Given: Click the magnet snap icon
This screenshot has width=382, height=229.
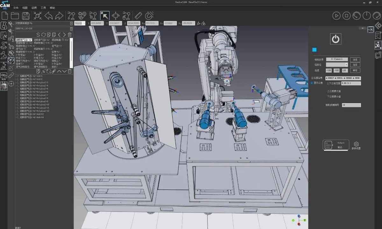Looking at the screenshot, I should (x=149, y=16).
